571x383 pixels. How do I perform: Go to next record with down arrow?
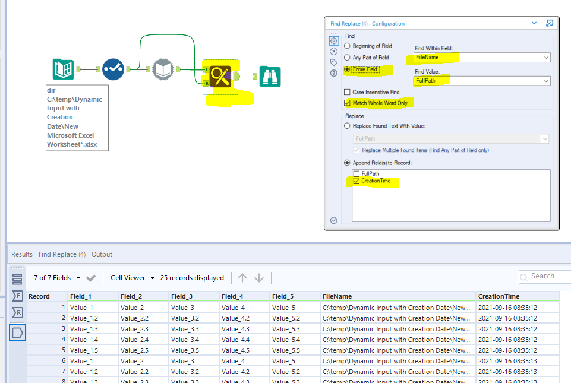259,278
